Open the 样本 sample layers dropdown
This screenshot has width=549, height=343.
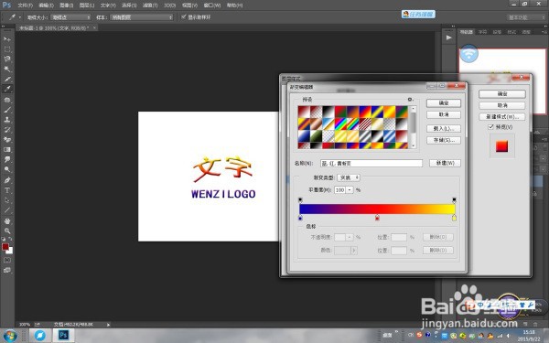tap(142, 17)
